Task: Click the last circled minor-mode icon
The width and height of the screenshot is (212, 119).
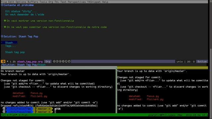Action: (69, 61)
